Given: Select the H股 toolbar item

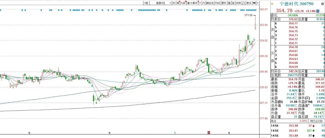Looking at the screenshot, I should 146,3.
